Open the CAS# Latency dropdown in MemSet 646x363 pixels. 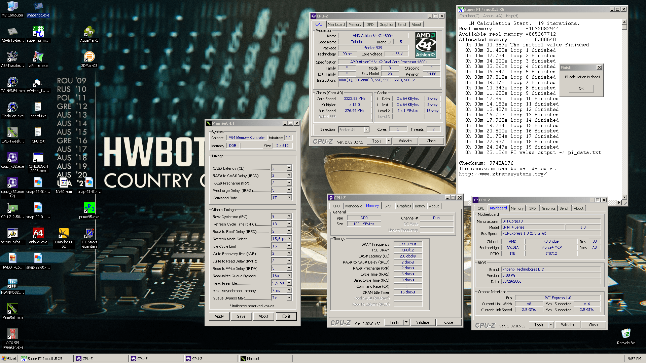pos(289,168)
